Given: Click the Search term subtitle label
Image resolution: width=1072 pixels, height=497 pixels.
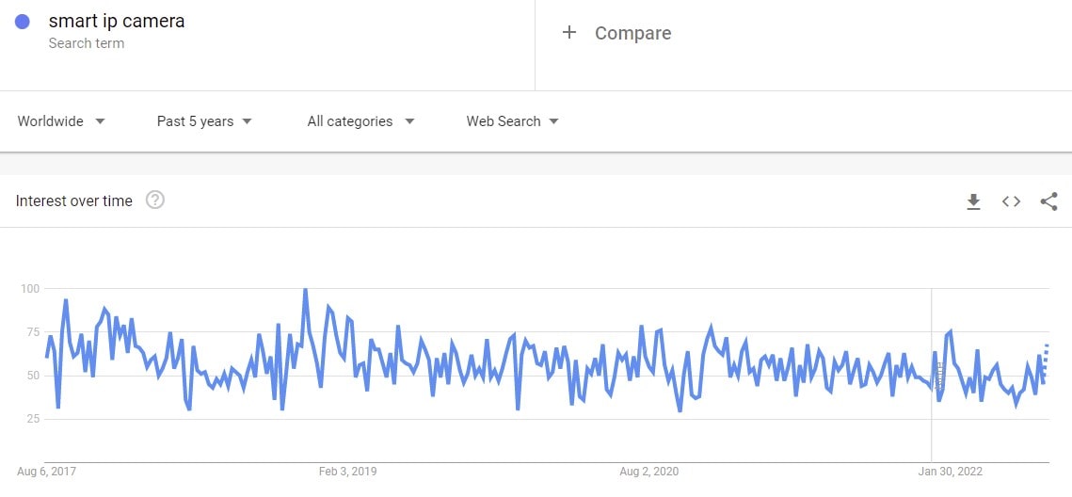Looking at the screenshot, I should pos(87,43).
